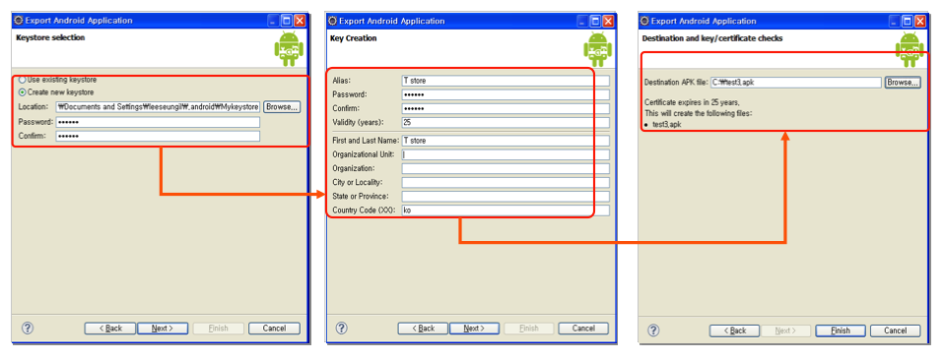Close the Keystore selection window

click(300, 21)
